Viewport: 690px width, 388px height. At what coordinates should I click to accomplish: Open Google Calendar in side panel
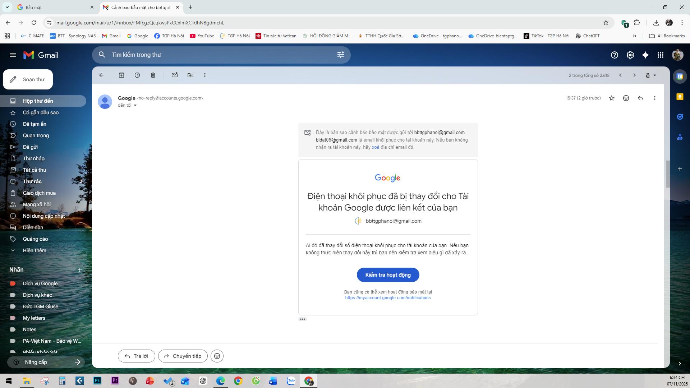680,77
